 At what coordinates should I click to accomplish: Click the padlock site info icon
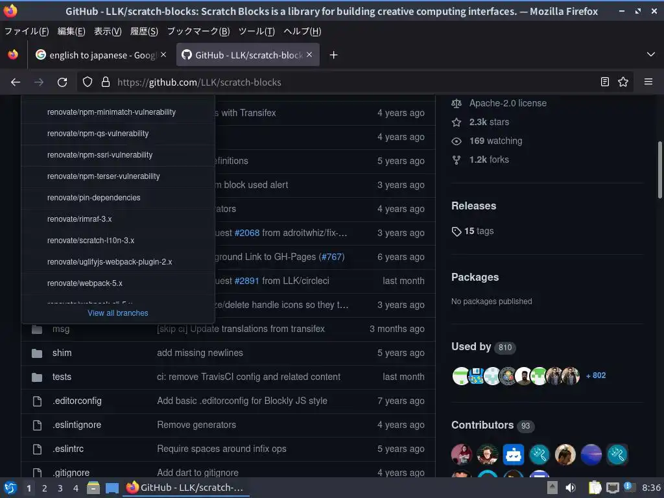click(106, 82)
